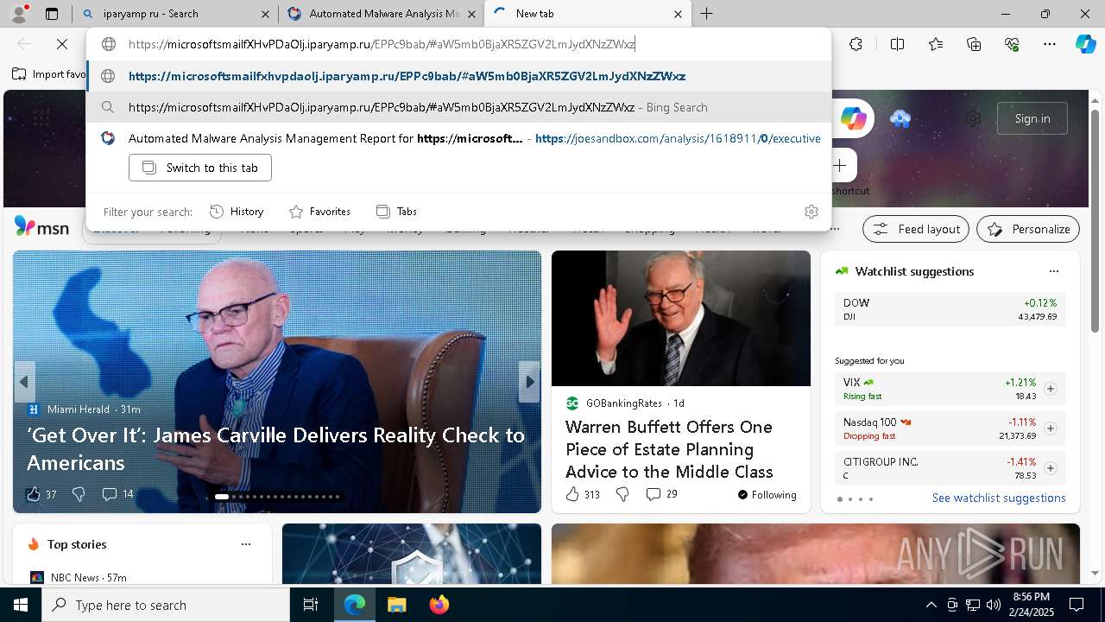Dislike the James Carville article
This screenshot has height=622, width=1105.
point(79,494)
